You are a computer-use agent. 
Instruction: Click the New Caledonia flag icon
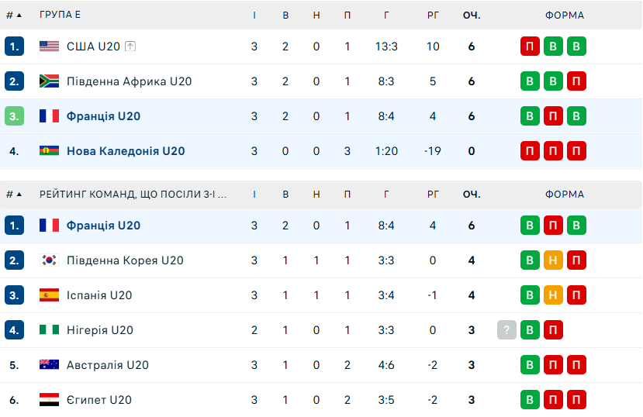pos(50,151)
